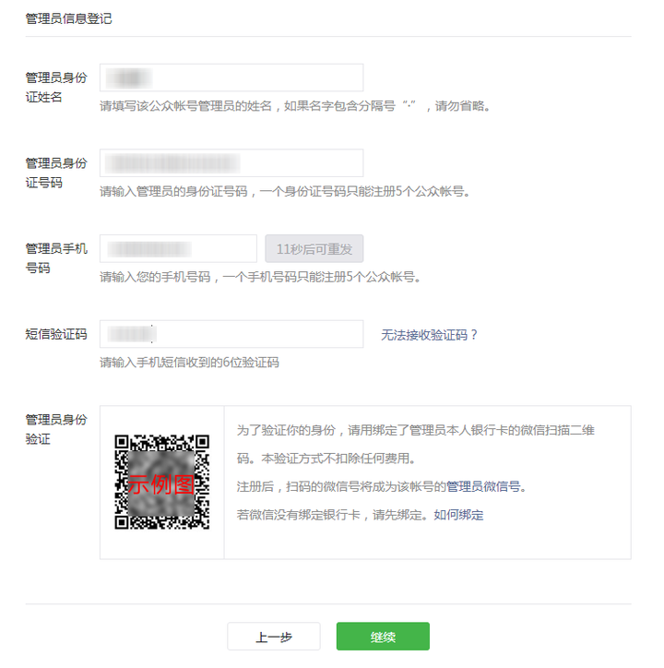Click the 短信验证码 input field
This screenshot has height=668, width=664.
(x=231, y=334)
